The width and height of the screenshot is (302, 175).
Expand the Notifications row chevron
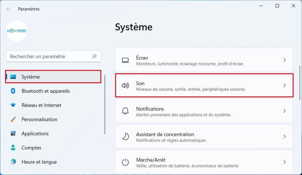(285, 111)
